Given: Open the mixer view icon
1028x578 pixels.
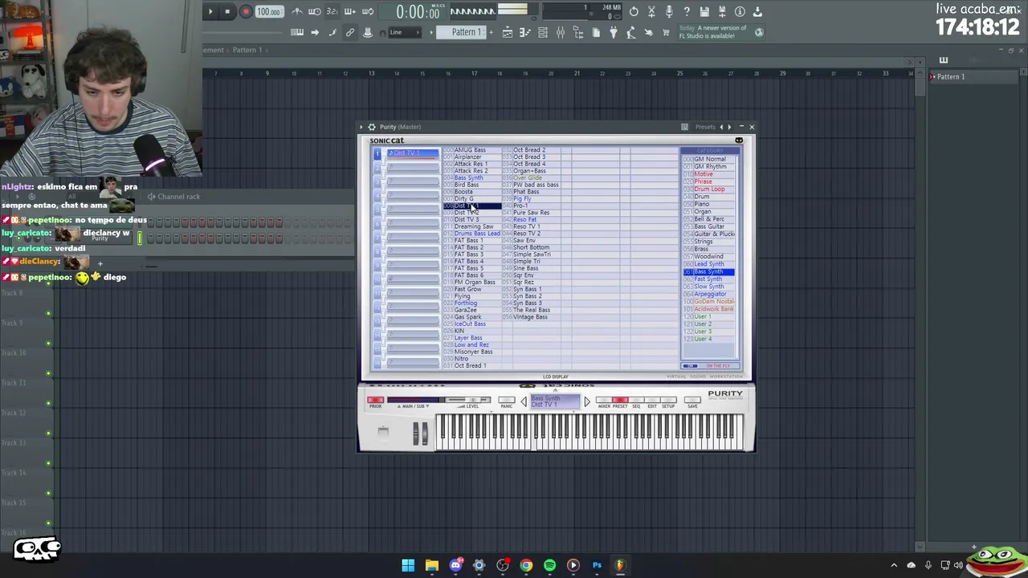Looking at the screenshot, I should click(561, 32).
